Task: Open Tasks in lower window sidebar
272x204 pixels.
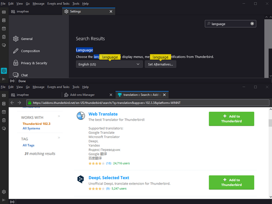Action: point(4,120)
